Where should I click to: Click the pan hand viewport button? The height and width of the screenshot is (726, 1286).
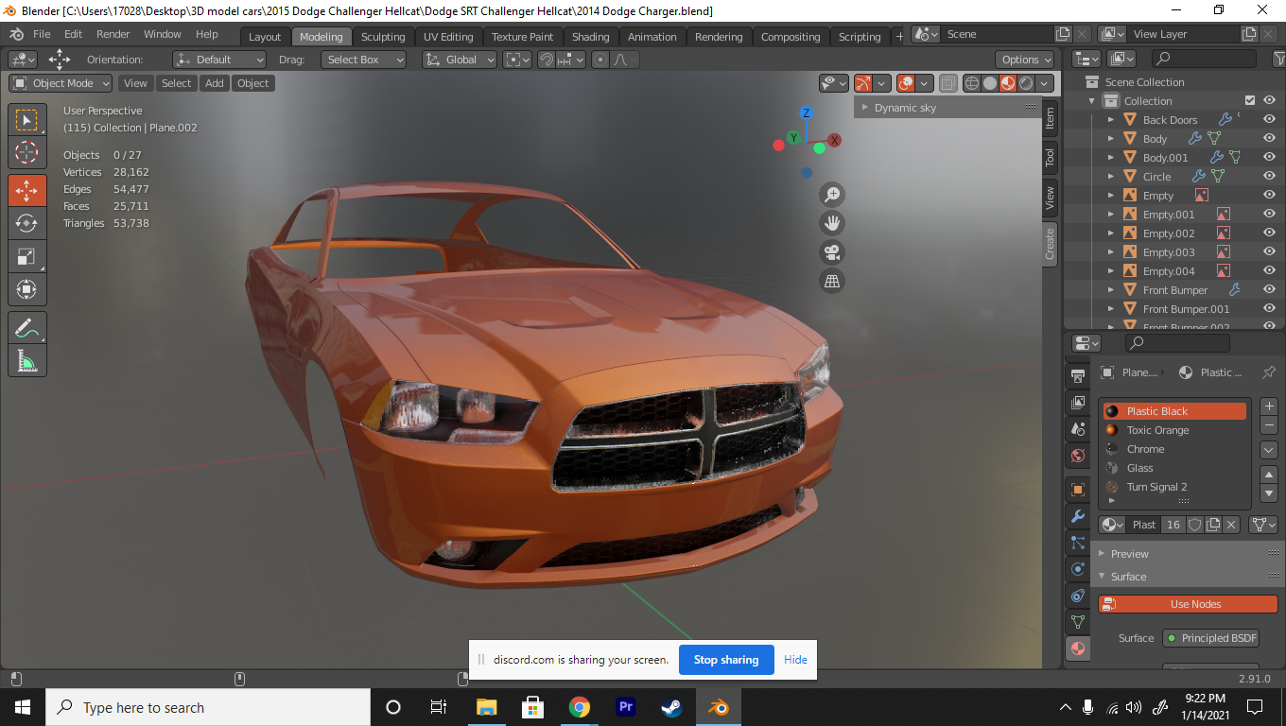tap(832, 223)
